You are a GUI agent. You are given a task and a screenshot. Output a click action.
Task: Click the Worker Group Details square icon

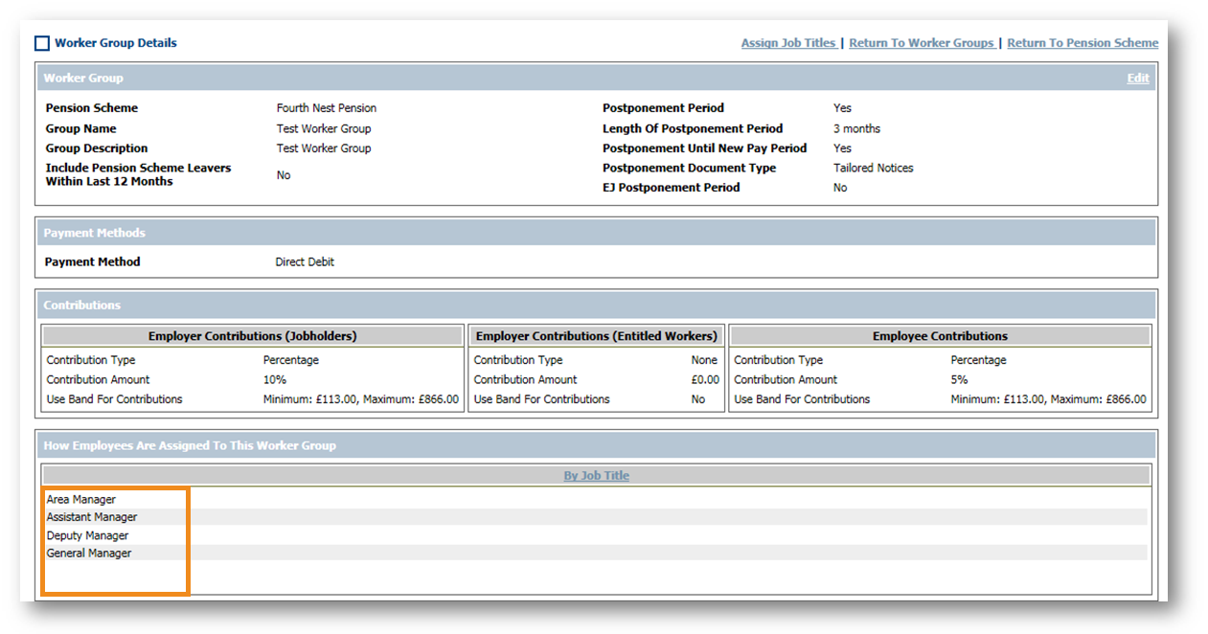click(x=42, y=43)
